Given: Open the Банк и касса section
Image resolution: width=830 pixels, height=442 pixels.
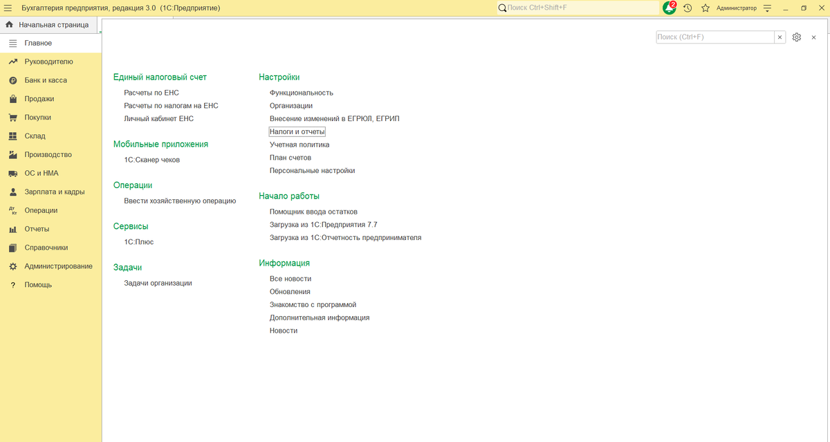Looking at the screenshot, I should point(46,80).
